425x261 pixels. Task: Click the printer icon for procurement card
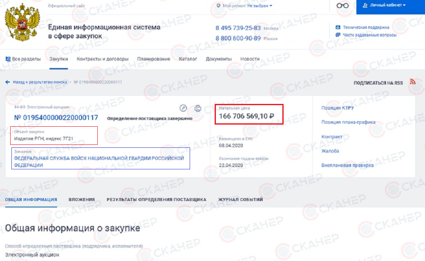click(x=198, y=109)
